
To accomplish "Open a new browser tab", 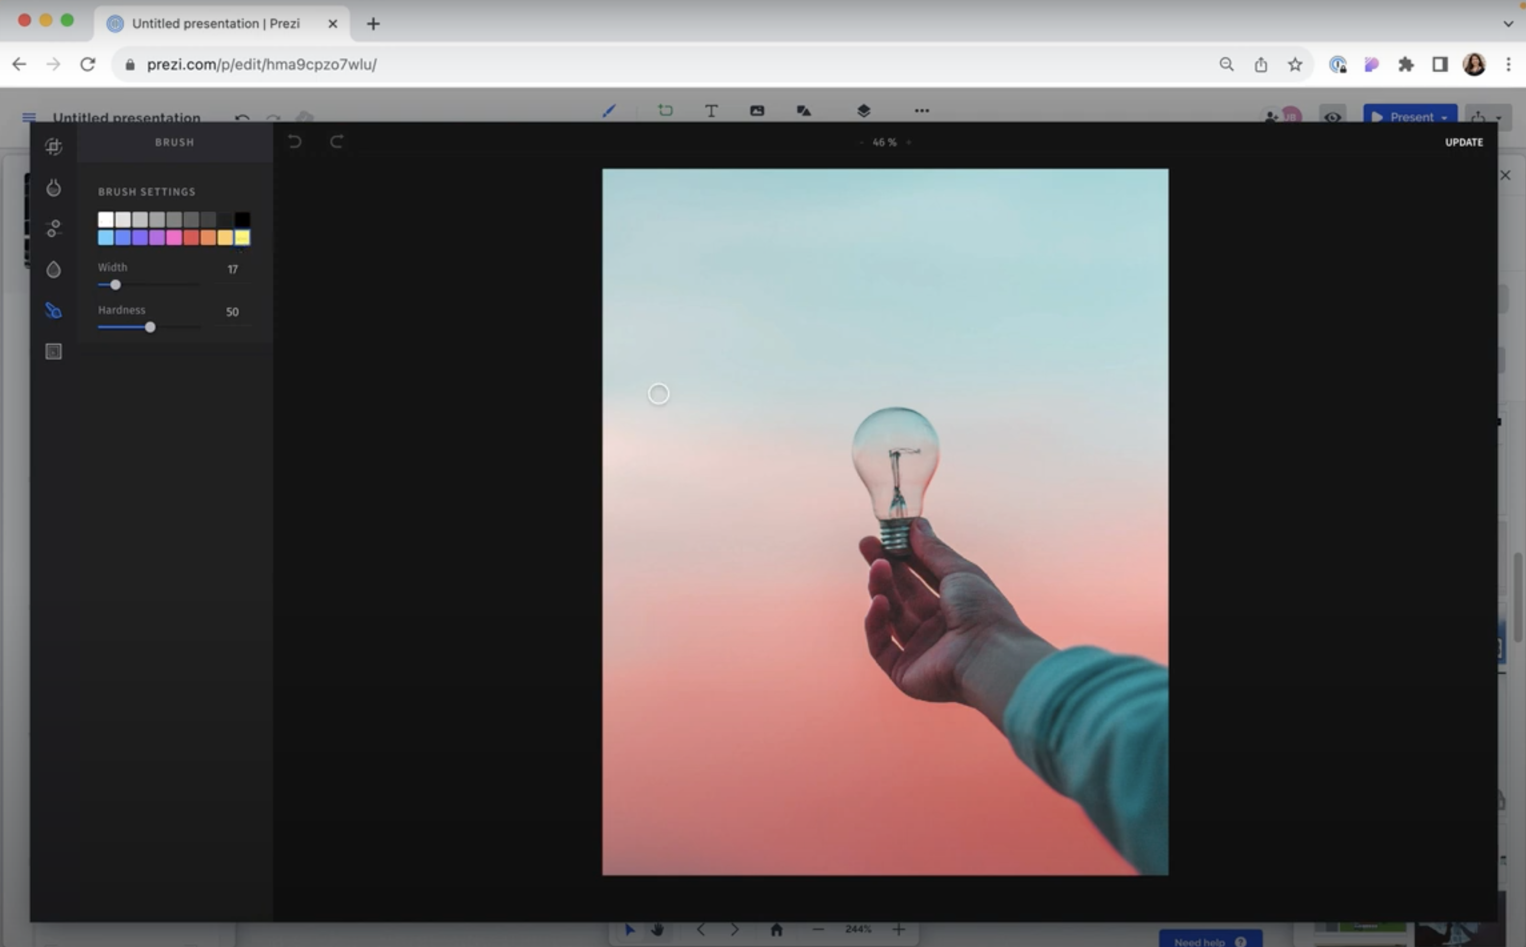I will tap(373, 24).
